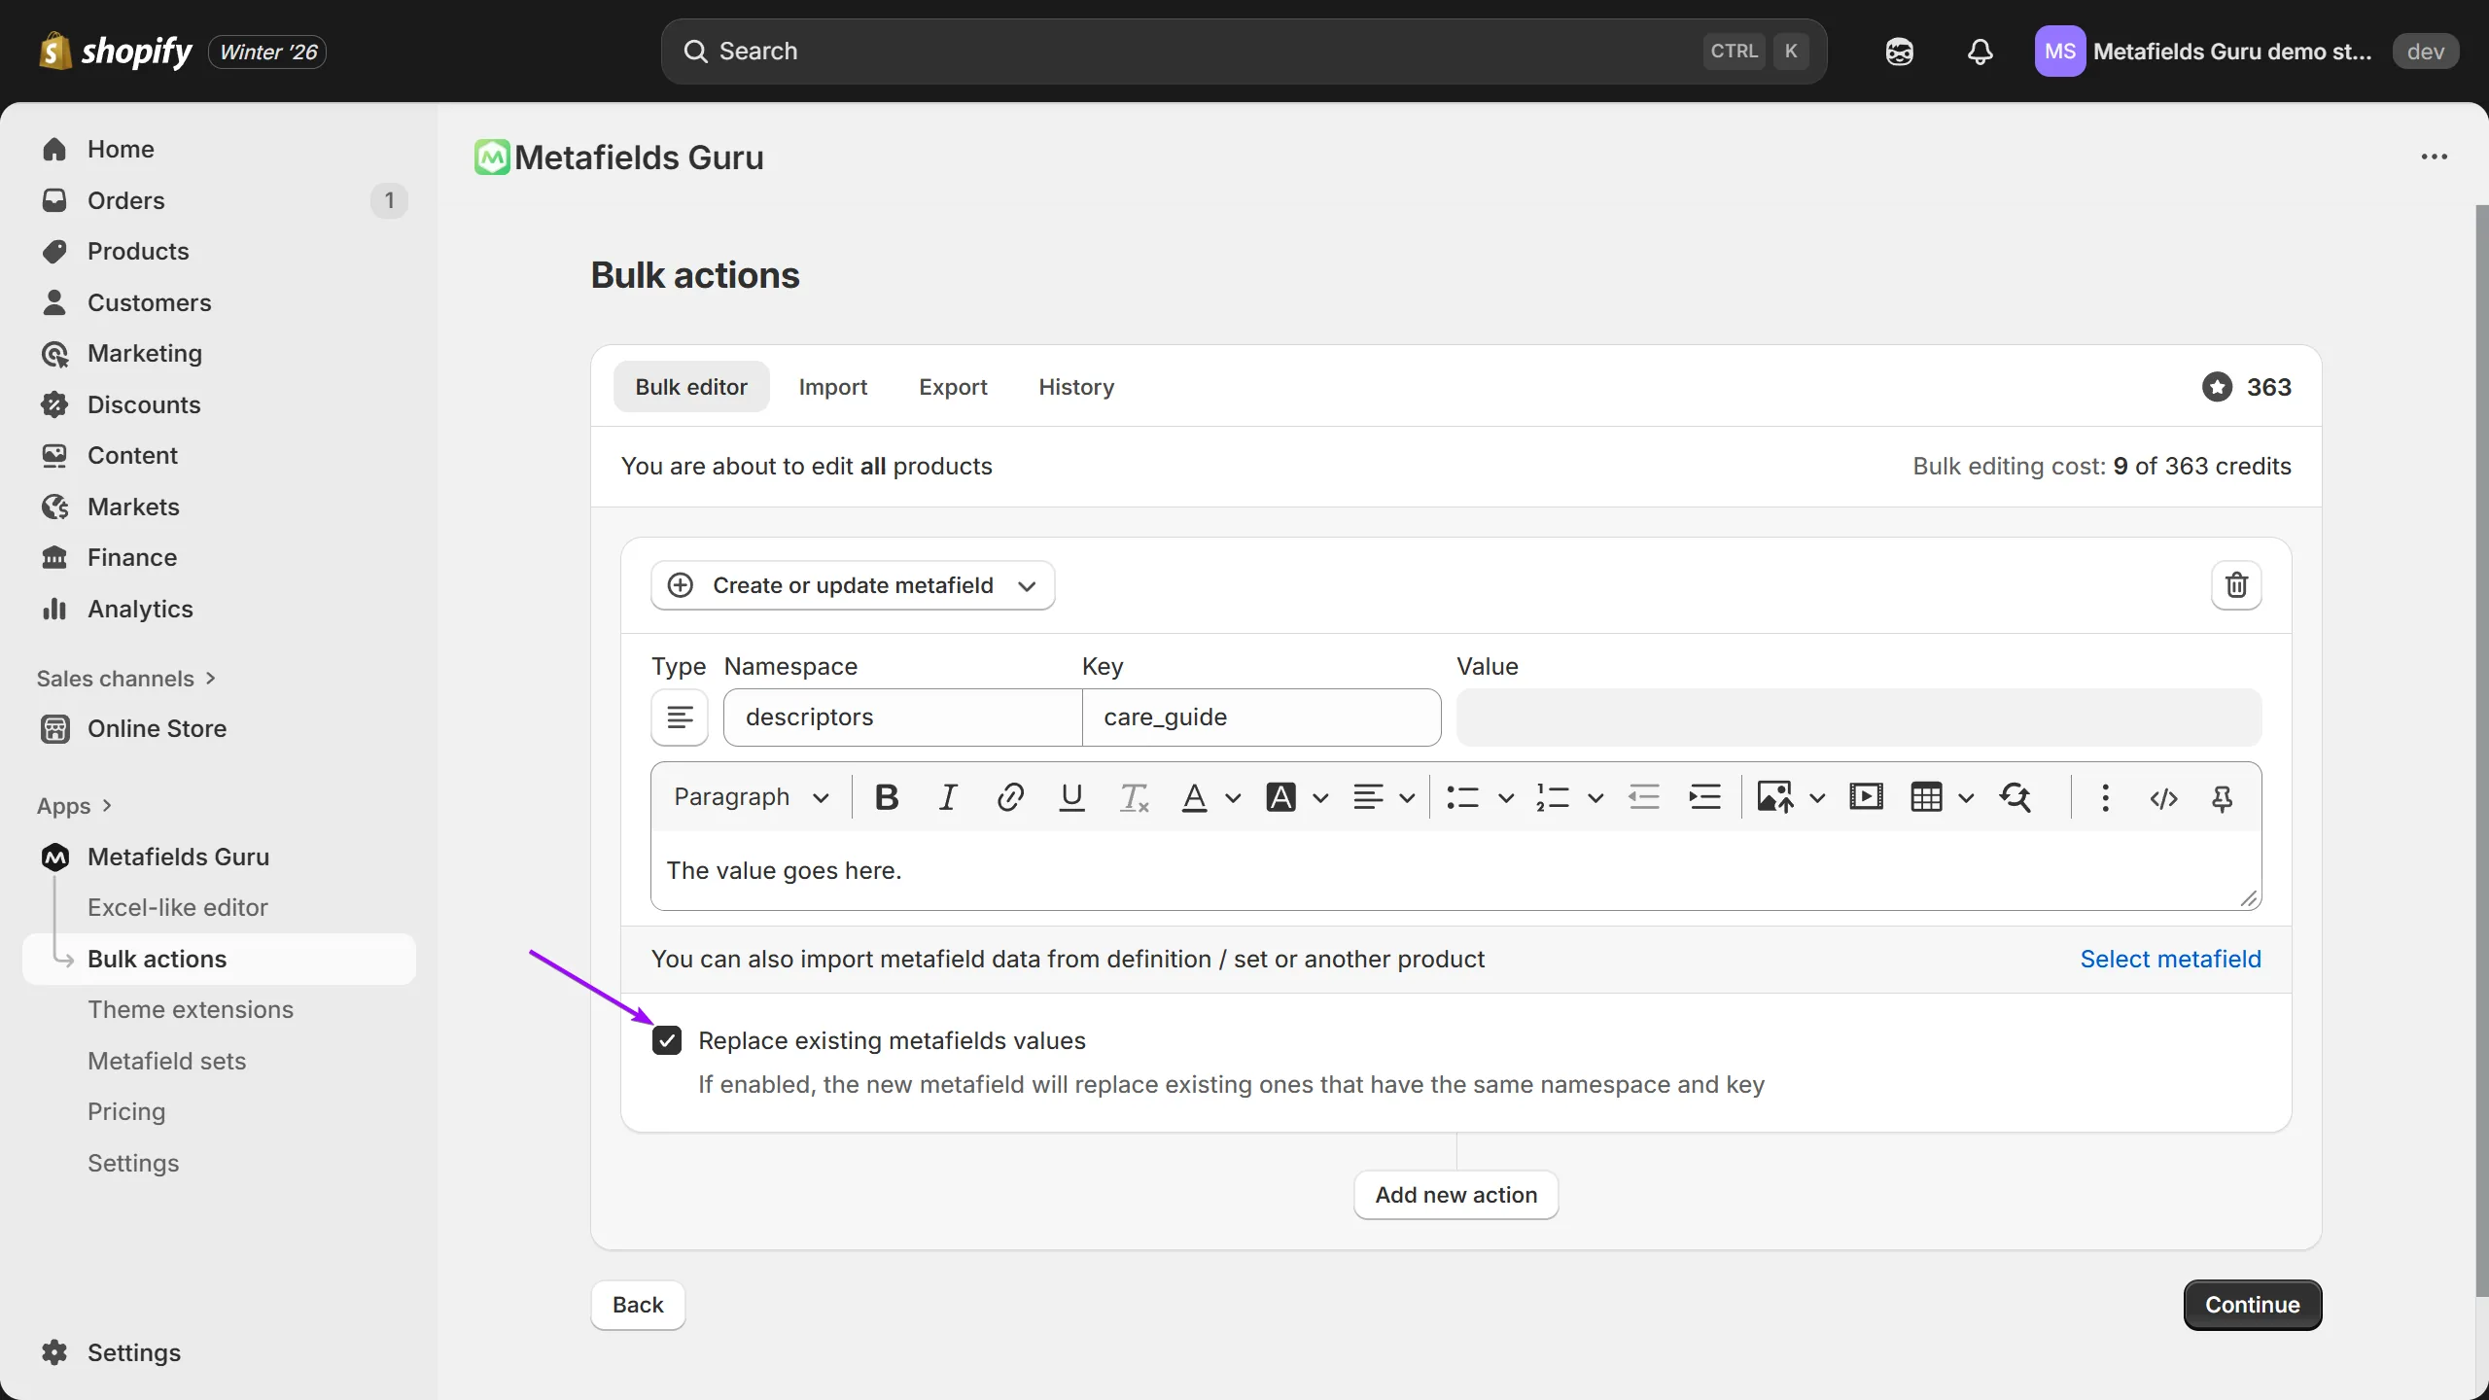Increase indent in the editor
2489x1400 pixels.
[1705, 797]
